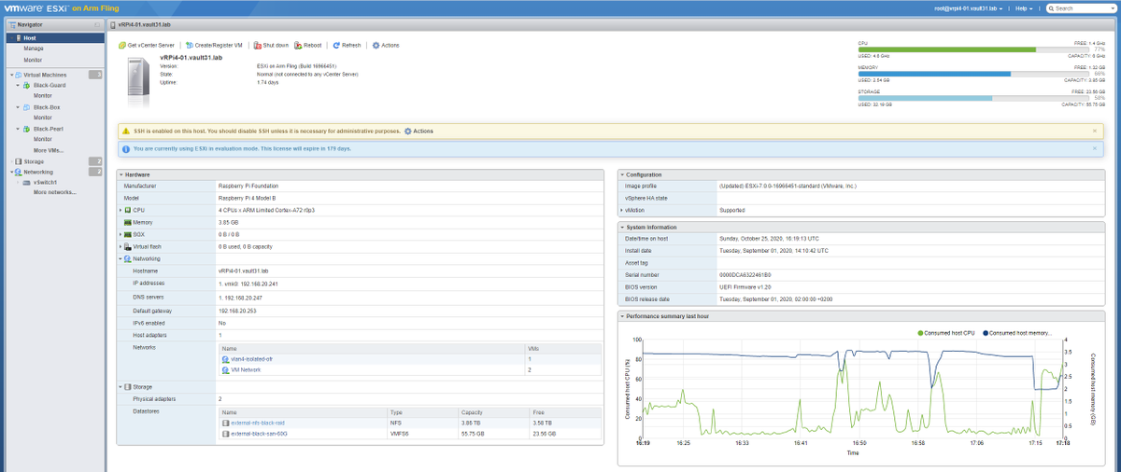Expand the Storage node in Navigator
The image size is (1121, 472).
[10, 161]
